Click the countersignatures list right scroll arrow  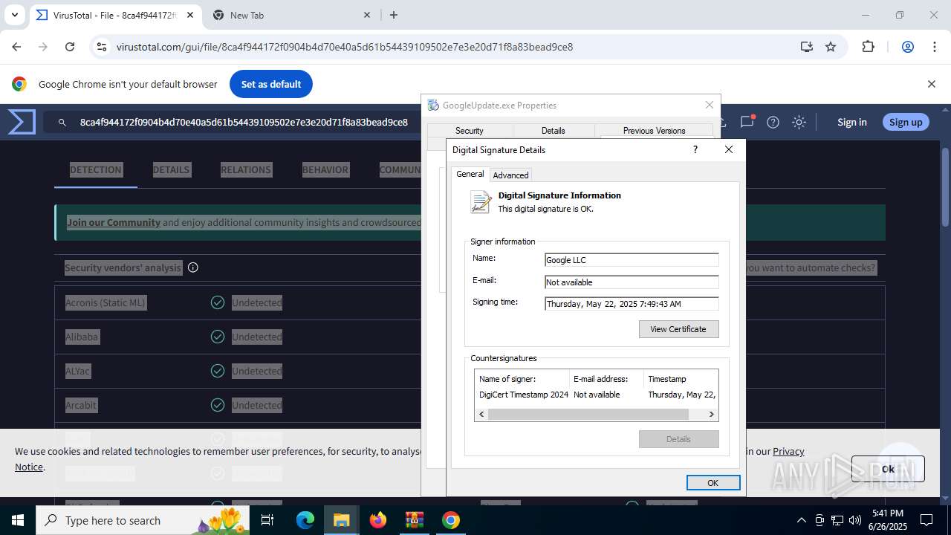[711, 414]
